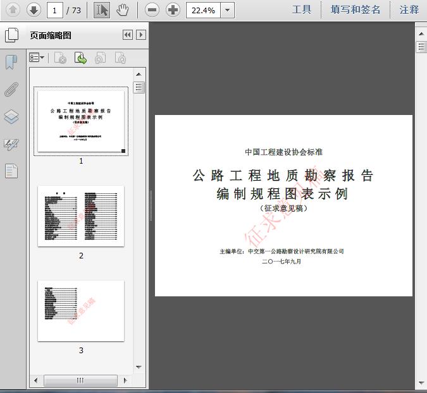427x393 pixels.
Task: Activate the hand pan tool
Action: [x=122, y=10]
